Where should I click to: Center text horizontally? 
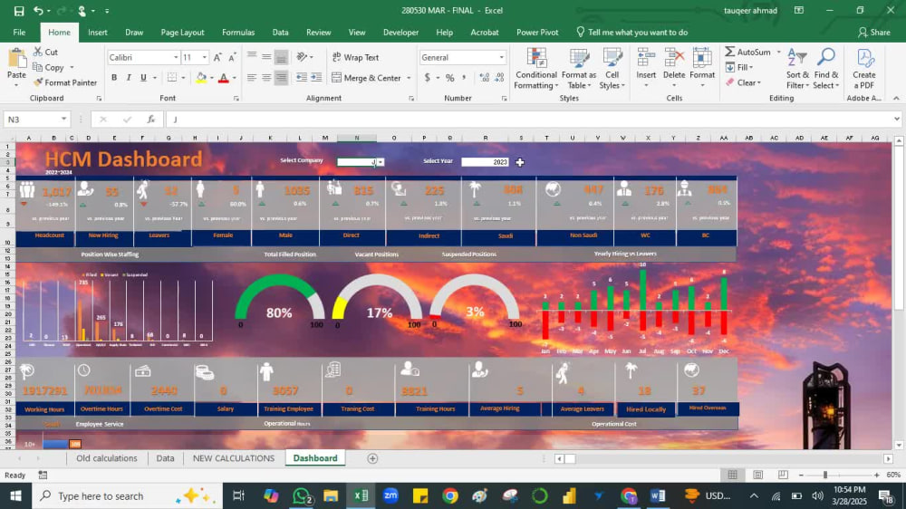[x=266, y=77]
